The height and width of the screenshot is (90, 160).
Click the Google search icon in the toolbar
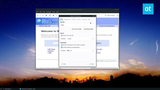point(105,15)
